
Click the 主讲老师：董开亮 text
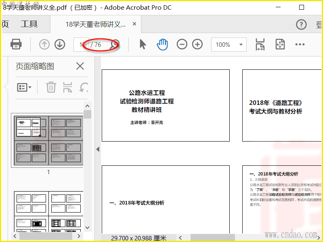147,123
